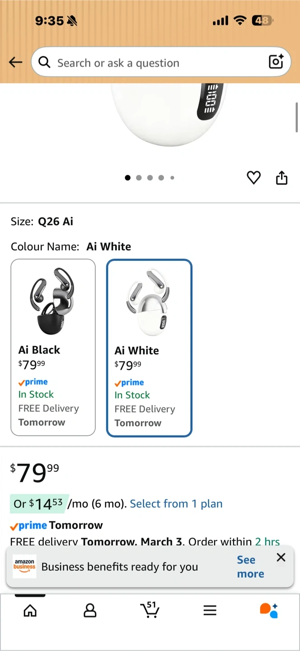Jump to fourth image carousel dot
This screenshot has width=300, height=651.
(161, 178)
